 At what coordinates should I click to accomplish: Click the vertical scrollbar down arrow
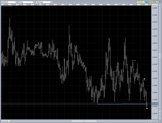point(160,107)
